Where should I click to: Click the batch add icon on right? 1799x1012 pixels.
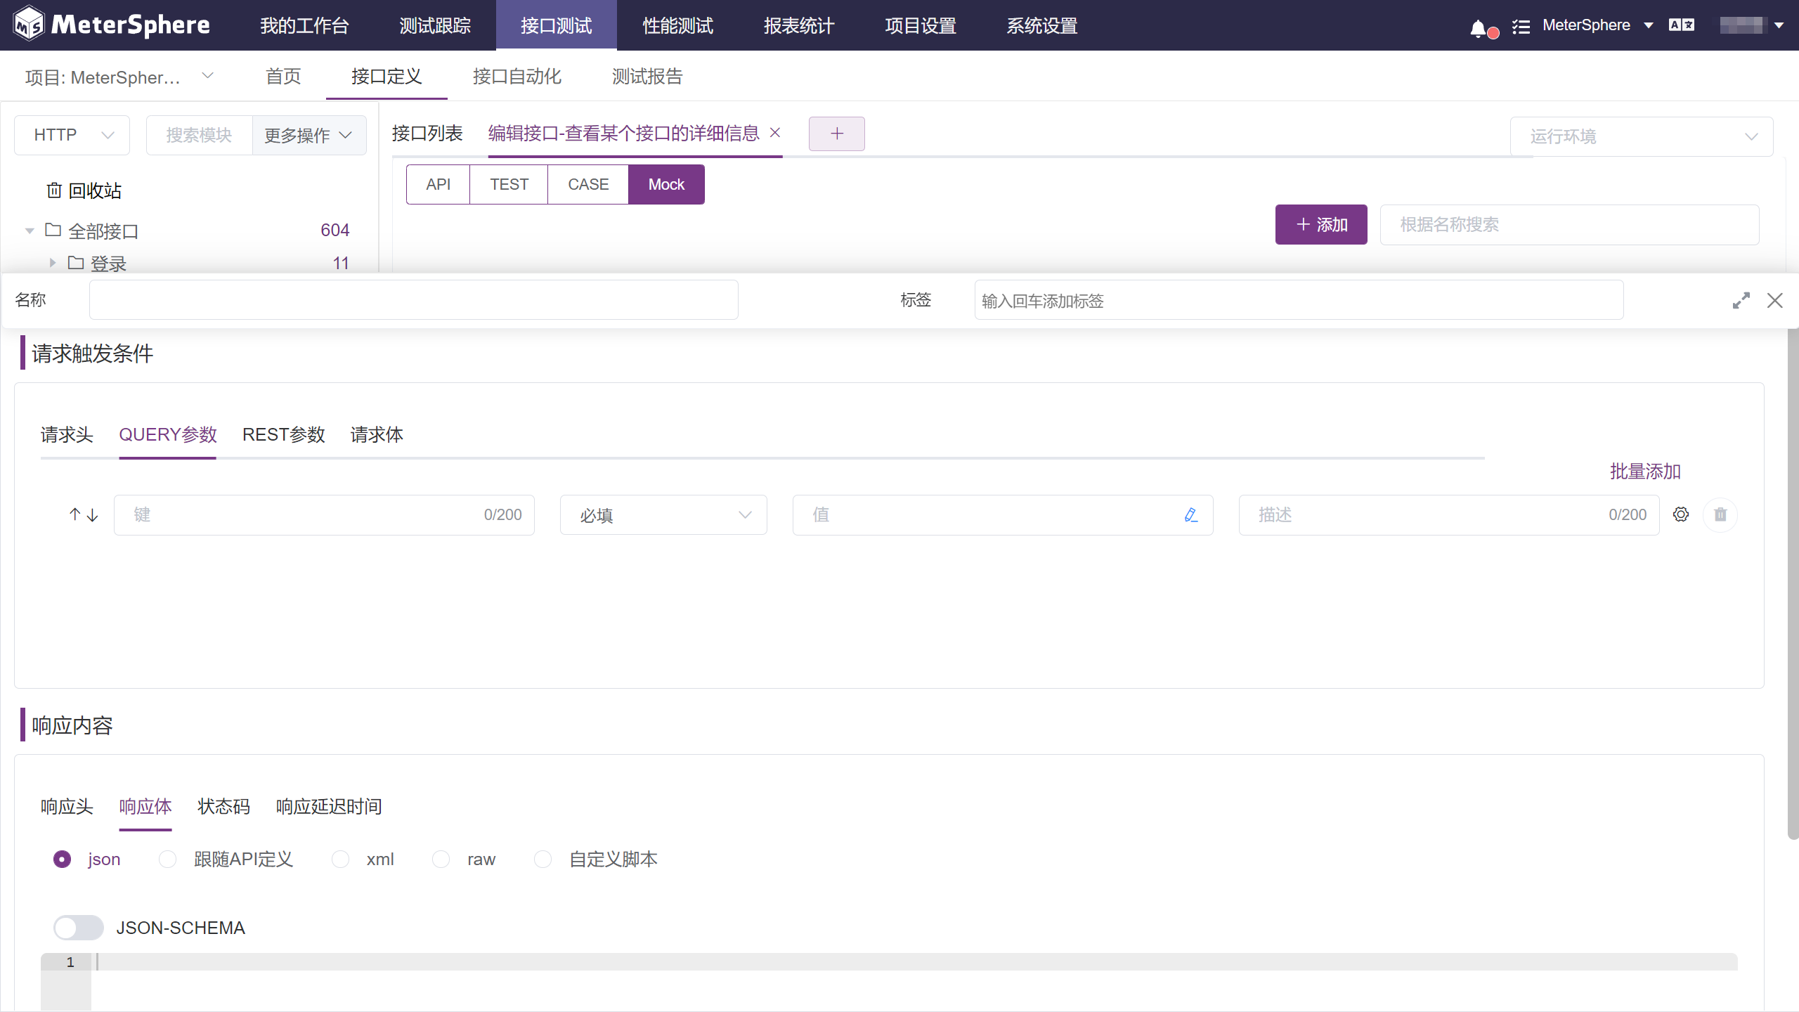pyautogui.click(x=1647, y=471)
